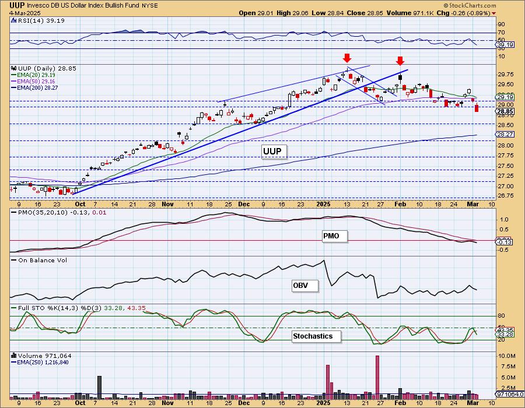This screenshot has width=525, height=408.
Task: Click the tallest volume bar in late January
Action: (377, 377)
